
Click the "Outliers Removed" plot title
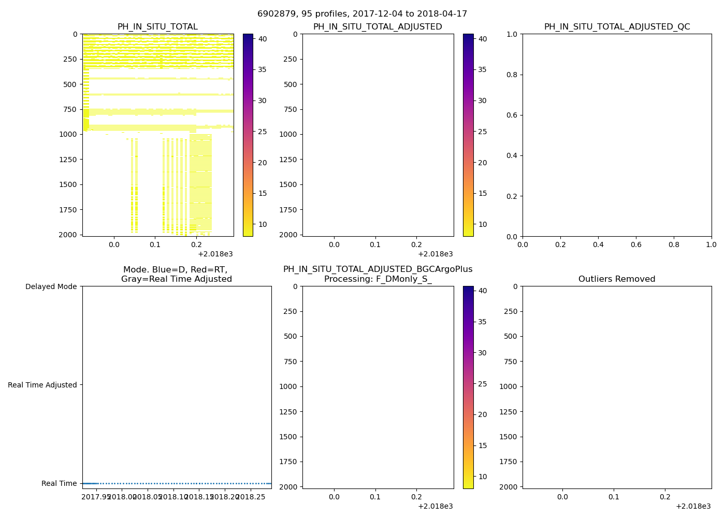[617, 279]
